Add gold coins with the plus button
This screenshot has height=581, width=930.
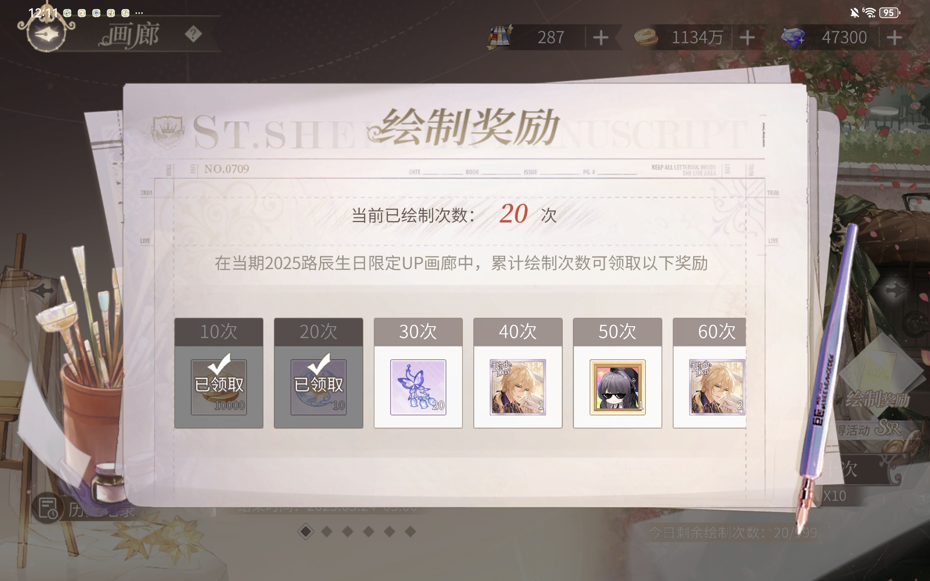point(747,38)
